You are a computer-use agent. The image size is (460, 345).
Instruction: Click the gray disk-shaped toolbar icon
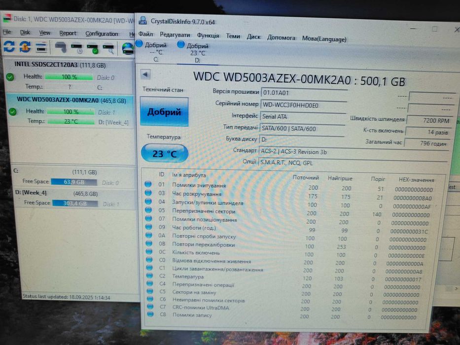(x=61, y=47)
